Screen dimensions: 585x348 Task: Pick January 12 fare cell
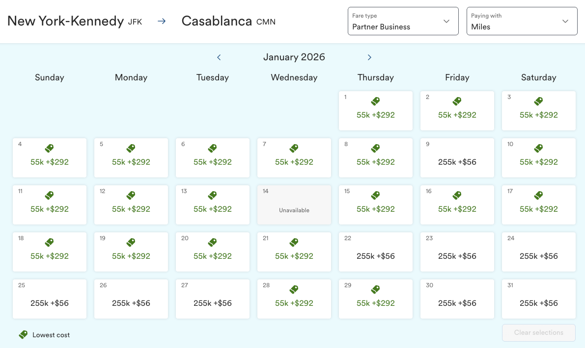[131, 205]
